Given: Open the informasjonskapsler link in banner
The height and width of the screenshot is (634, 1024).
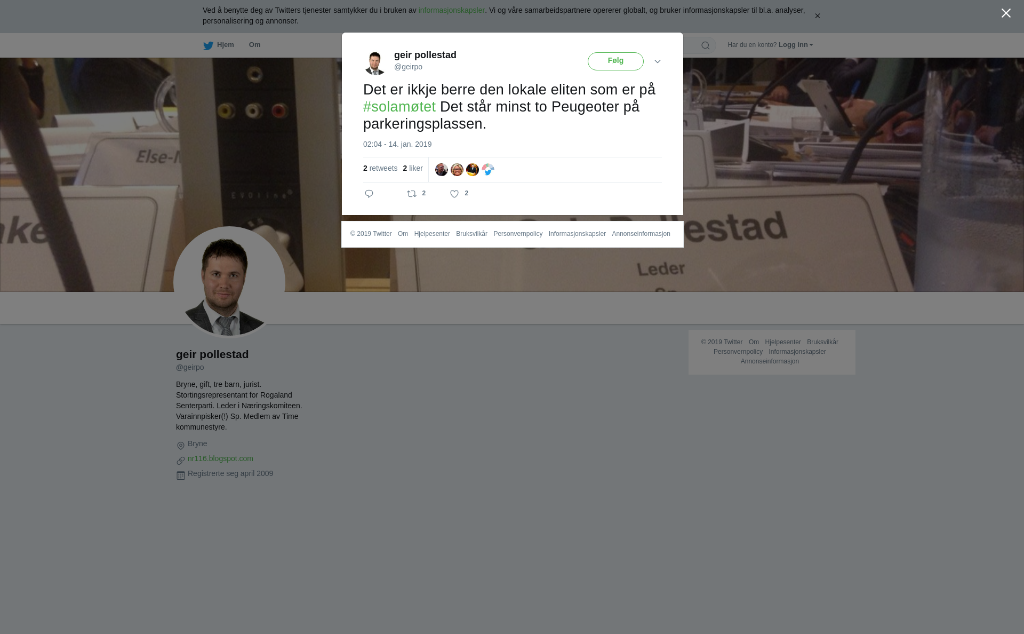Looking at the screenshot, I should pyautogui.click(x=451, y=10).
